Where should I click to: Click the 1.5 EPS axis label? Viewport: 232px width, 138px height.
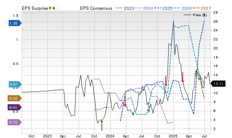(15, 16)
